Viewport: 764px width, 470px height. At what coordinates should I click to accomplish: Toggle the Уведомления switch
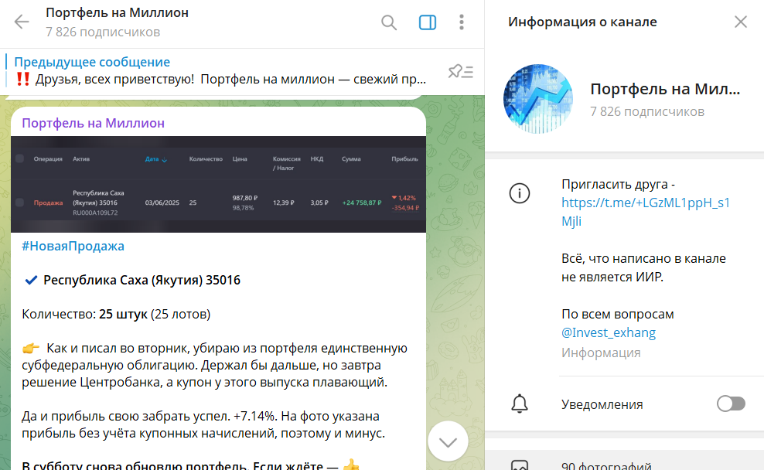[x=731, y=404]
